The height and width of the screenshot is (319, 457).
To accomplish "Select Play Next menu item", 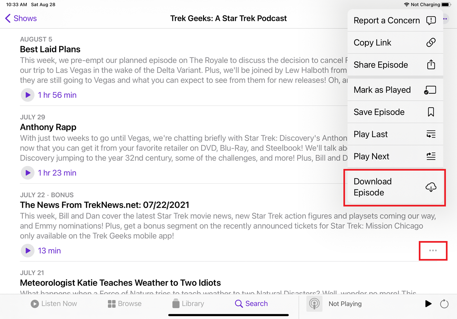I will 395,156.
